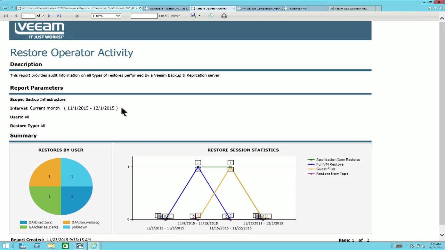Refresh the report with the green refresh icon

click(x=211, y=16)
